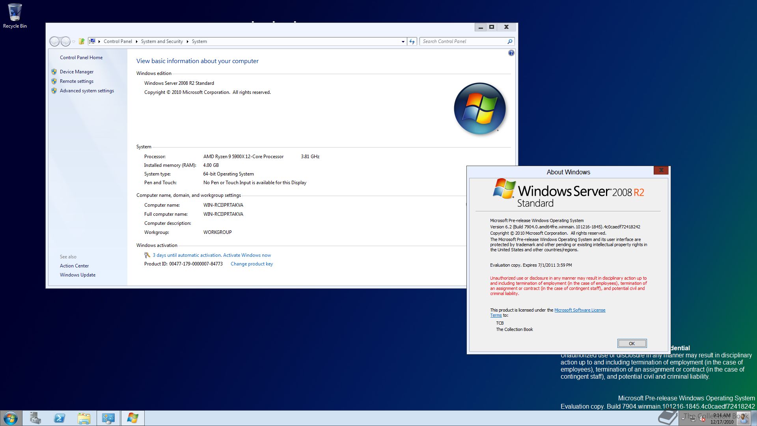Click the 64-bit Operating System value
Image resolution: width=757 pixels, height=426 pixels.
[x=228, y=174]
